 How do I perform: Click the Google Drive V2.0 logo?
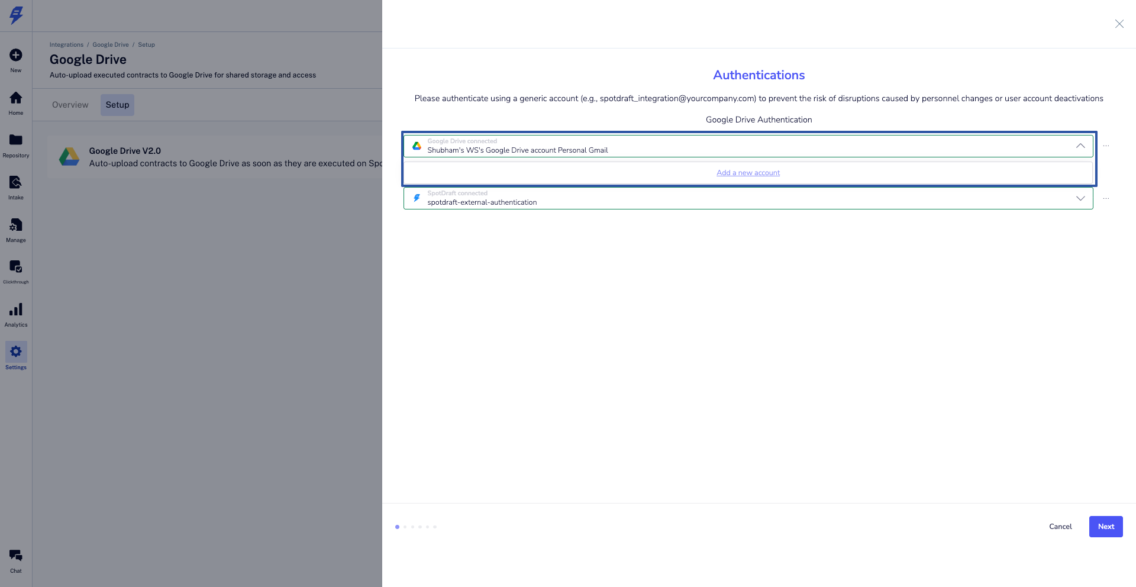pos(69,157)
